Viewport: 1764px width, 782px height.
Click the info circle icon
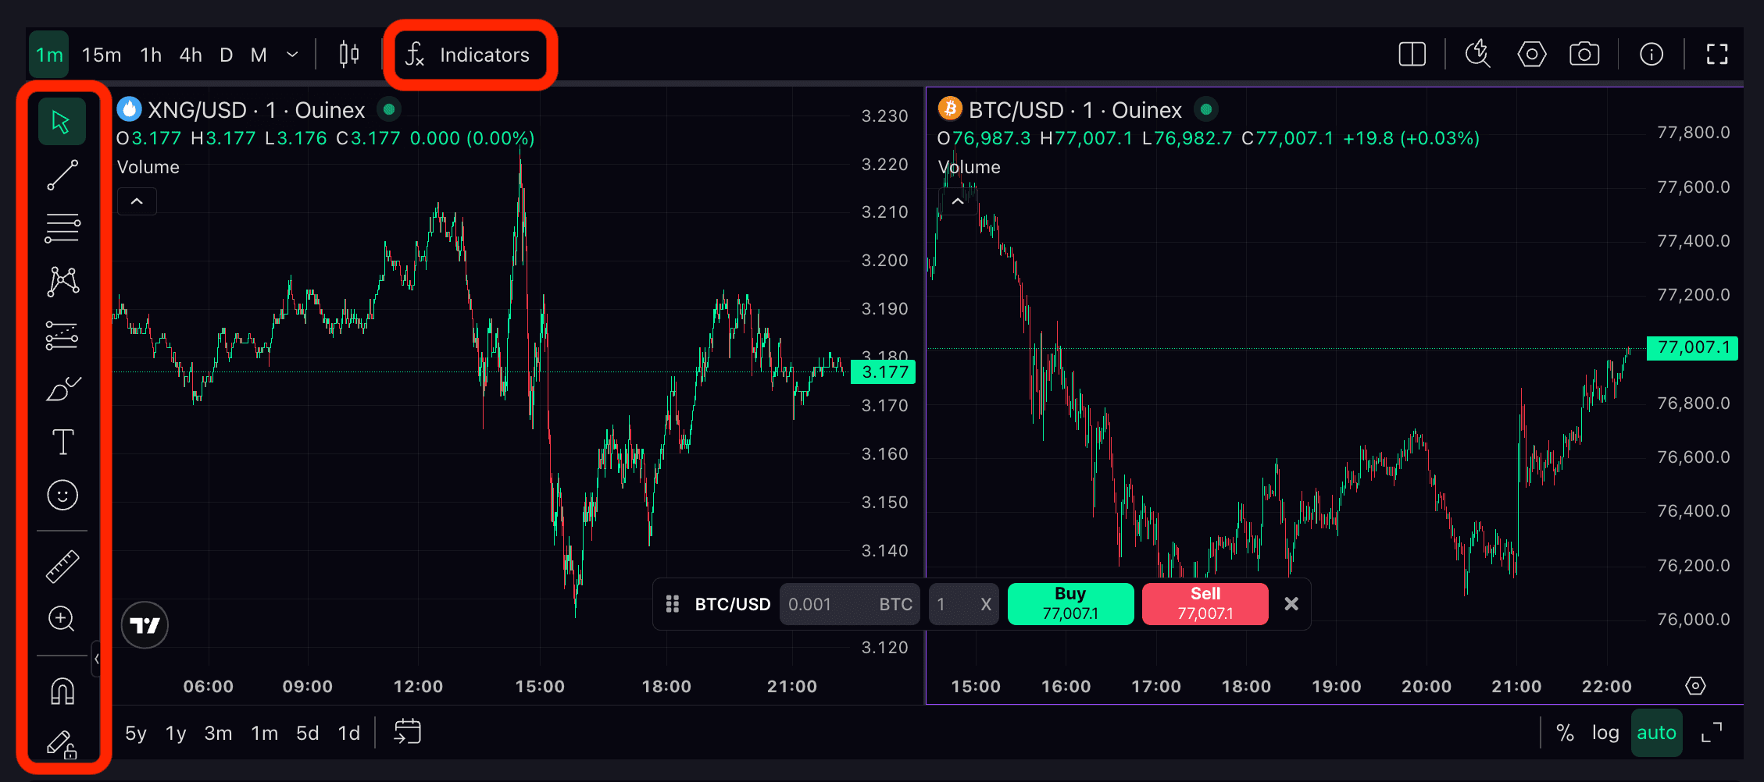point(1651,55)
